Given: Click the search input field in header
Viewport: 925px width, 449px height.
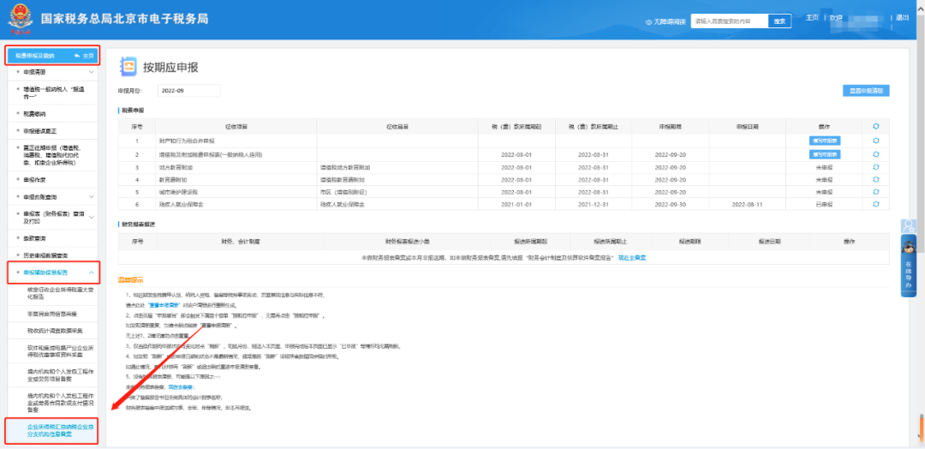Looking at the screenshot, I should click(x=729, y=21).
